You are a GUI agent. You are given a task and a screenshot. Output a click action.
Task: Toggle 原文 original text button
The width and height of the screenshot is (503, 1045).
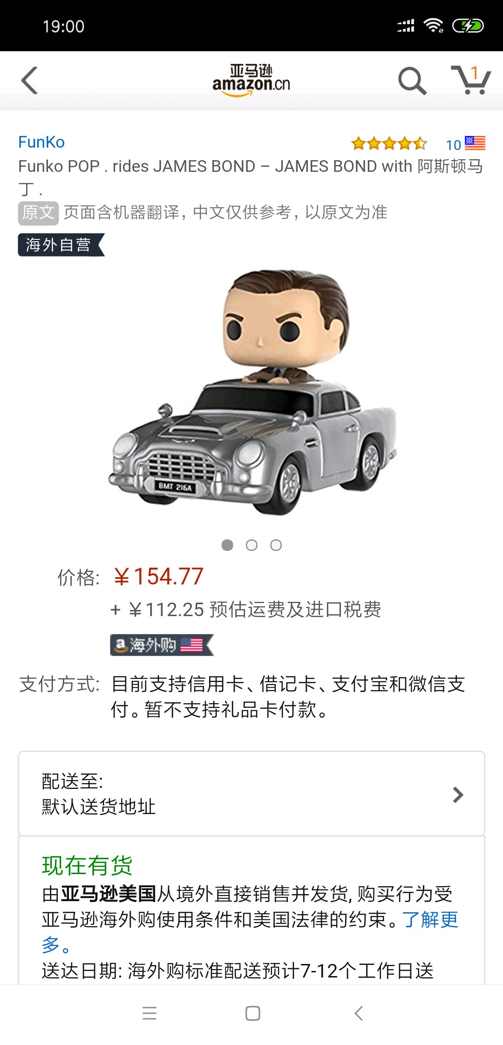[x=38, y=213]
